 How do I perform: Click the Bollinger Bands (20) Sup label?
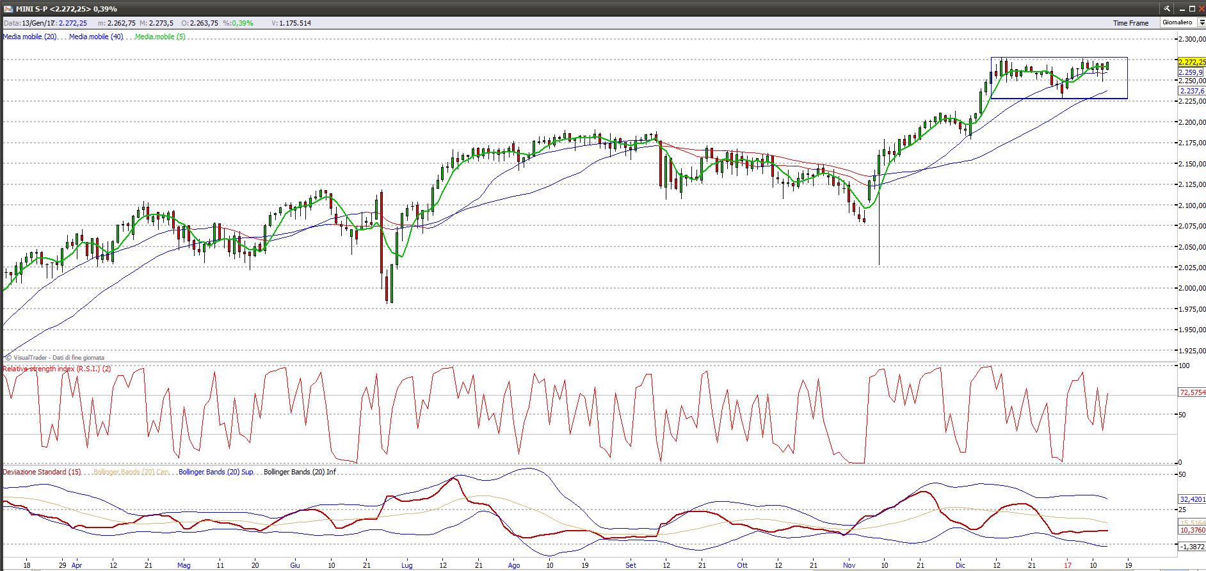[x=216, y=472]
